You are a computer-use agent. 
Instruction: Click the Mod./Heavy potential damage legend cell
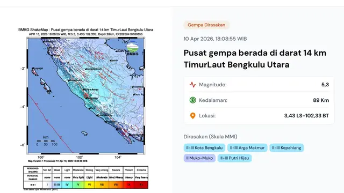tap(116, 177)
